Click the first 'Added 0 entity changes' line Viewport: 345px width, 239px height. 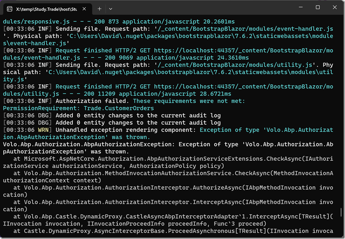(138, 115)
